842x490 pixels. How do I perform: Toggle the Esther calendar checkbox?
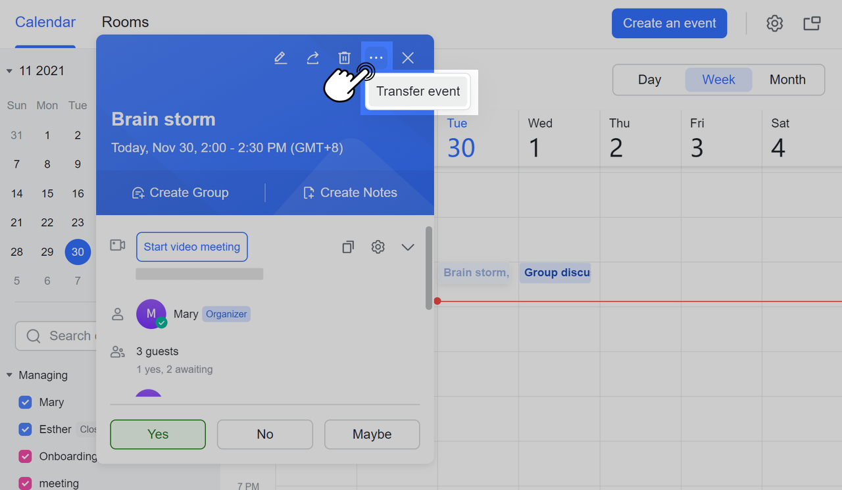(x=25, y=429)
